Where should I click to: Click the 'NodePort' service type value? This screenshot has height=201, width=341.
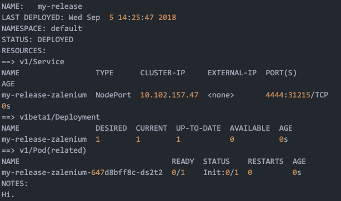click(113, 95)
